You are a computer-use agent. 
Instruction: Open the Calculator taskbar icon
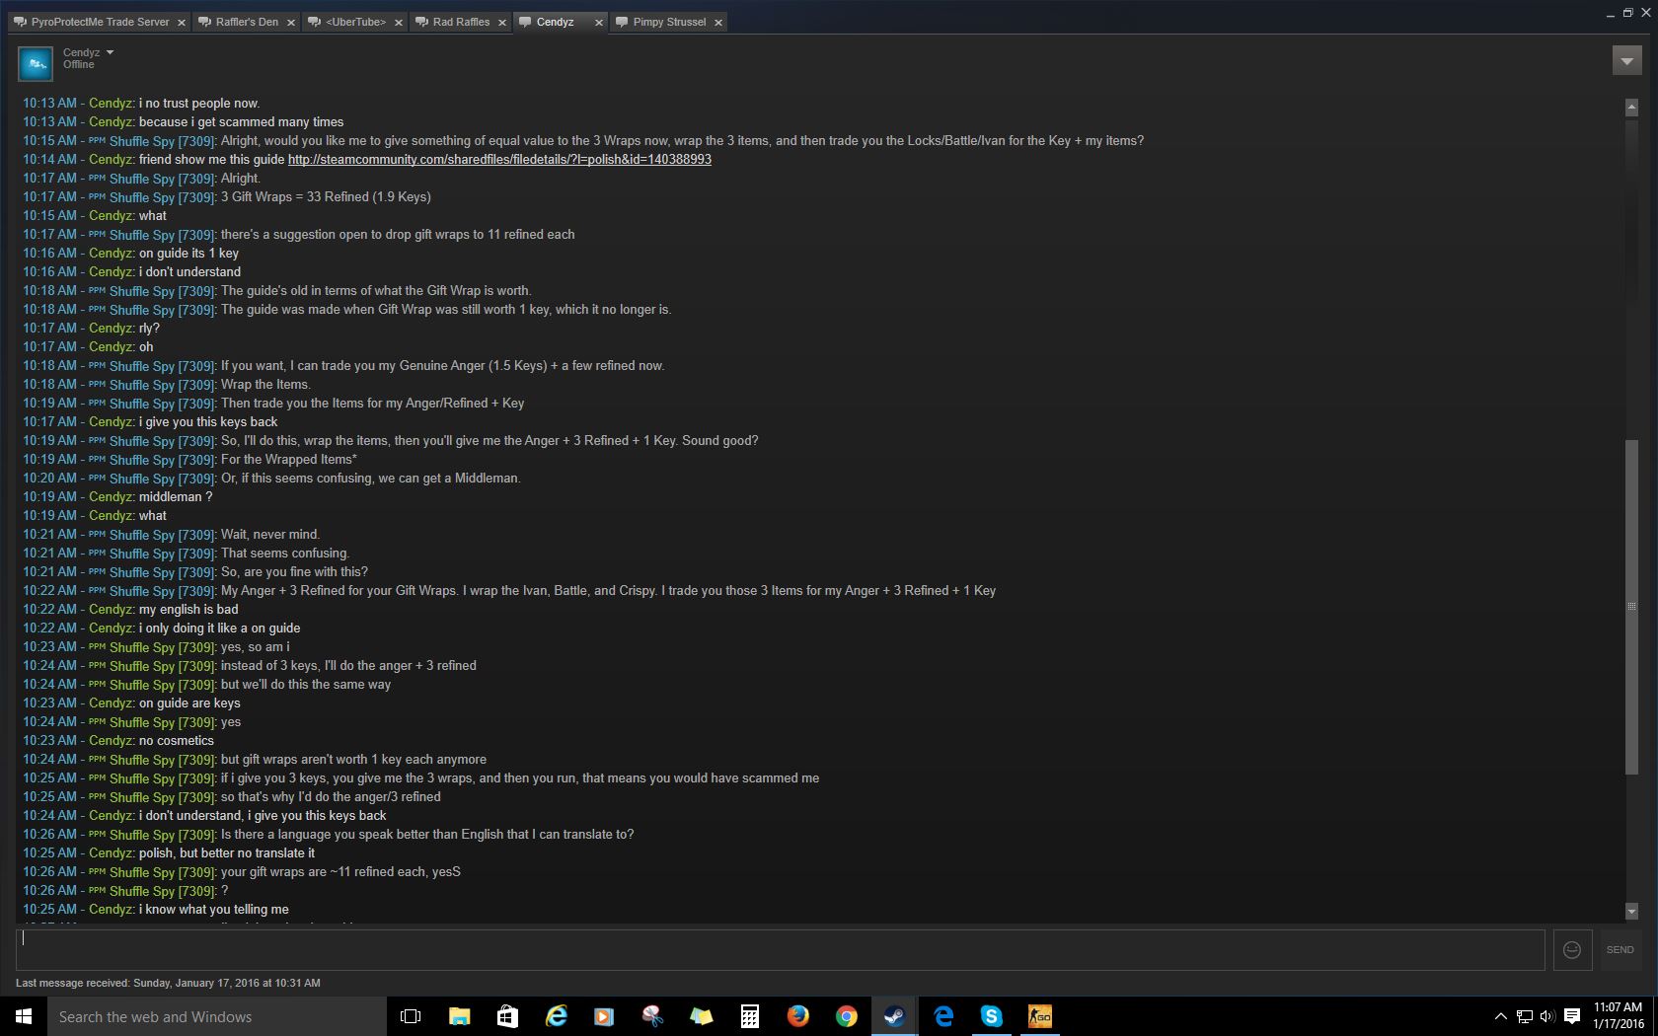[749, 1016]
